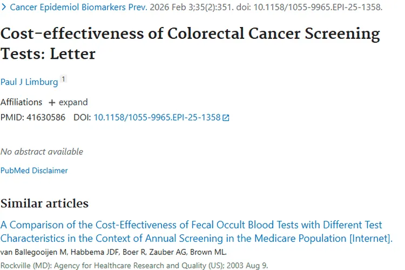This screenshot has height=270, width=405.
Task: Click the 'Similar articles' heading
Action: (44, 204)
